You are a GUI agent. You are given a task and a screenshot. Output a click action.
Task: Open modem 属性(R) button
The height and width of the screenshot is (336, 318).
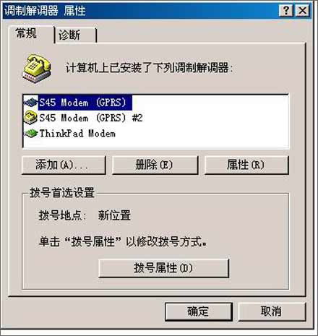coord(246,165)
